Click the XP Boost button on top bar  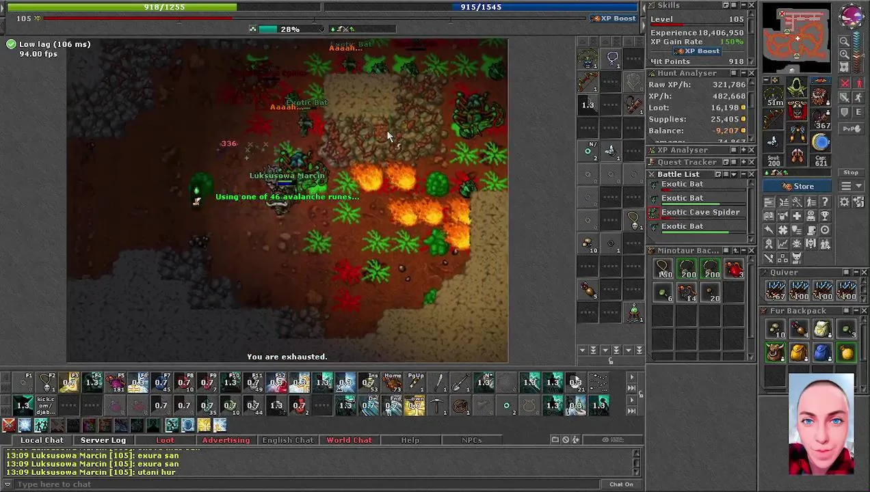pos(614,18)
